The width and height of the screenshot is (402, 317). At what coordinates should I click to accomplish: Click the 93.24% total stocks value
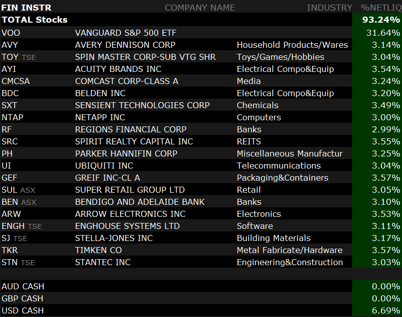pos(381,20)
